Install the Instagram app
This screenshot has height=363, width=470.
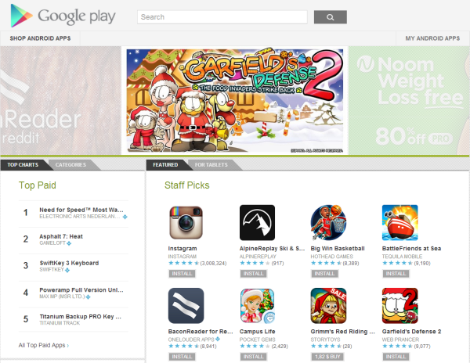[x=182, y=274]
